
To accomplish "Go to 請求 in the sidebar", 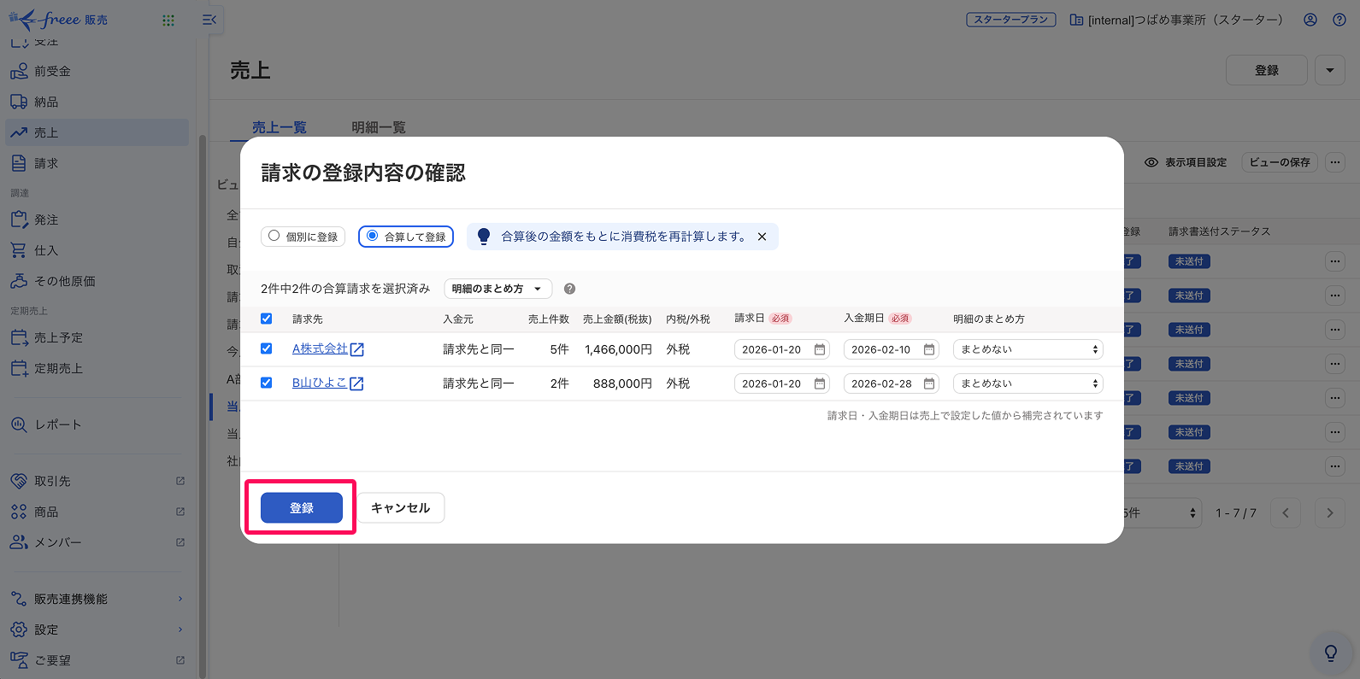I will pyautogui.click(x=96, y=163).
